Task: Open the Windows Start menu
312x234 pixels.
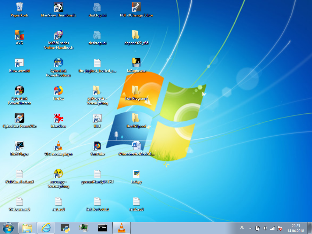Action: click(8, 228)
